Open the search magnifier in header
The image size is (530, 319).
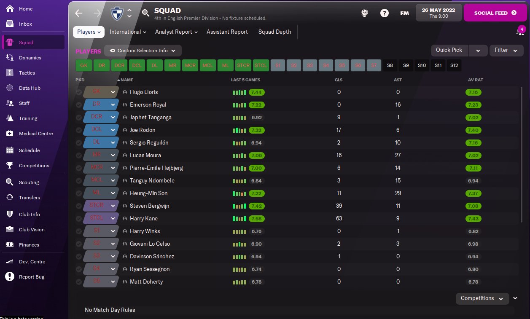click(x=146, y=13)
